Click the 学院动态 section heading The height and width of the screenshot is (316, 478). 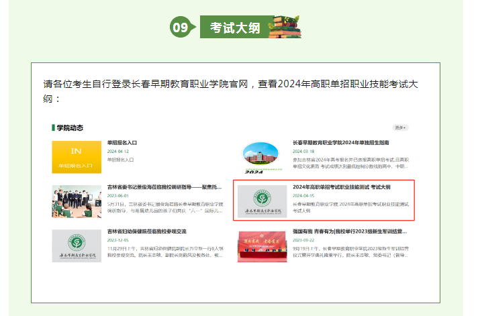[70, 127]
